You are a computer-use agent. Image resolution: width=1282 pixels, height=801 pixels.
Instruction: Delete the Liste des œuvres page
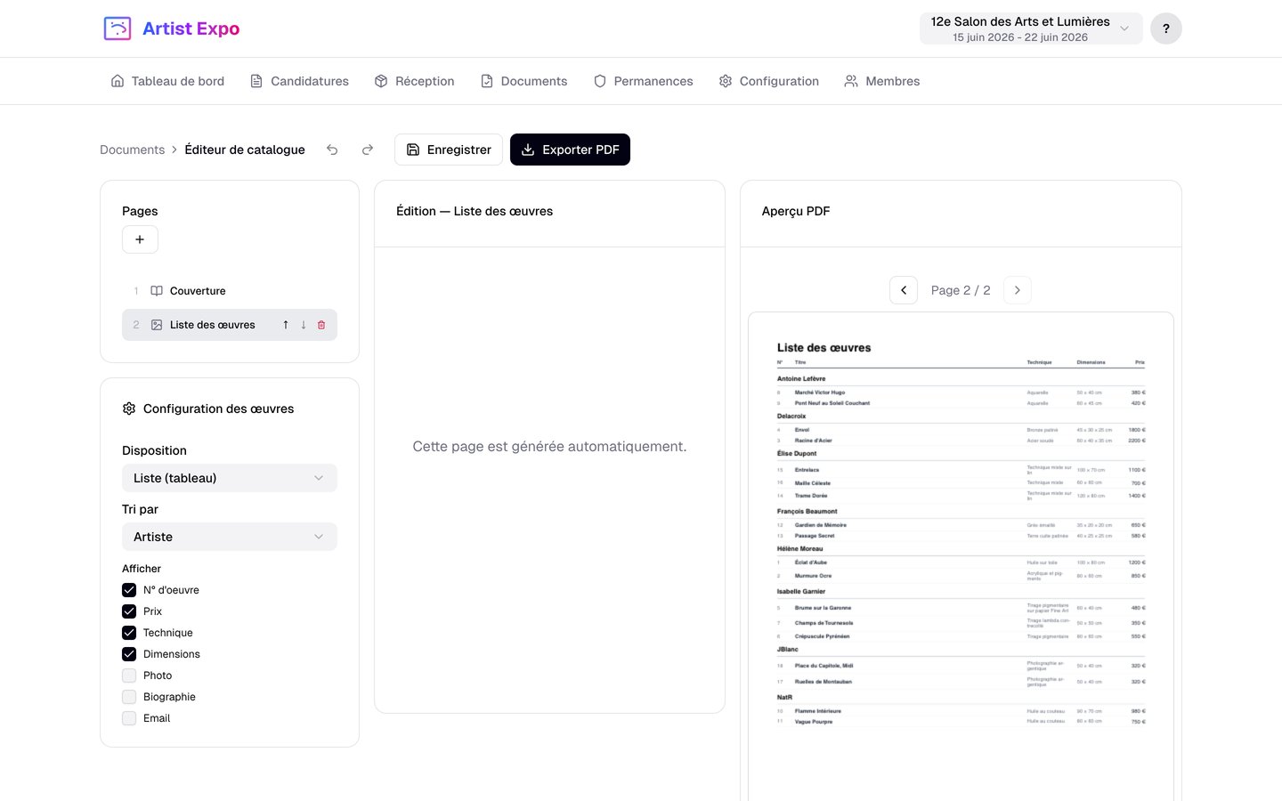(321, 325)
